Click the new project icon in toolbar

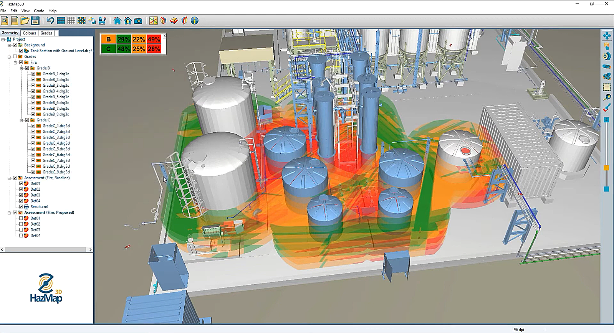point(4,21)
